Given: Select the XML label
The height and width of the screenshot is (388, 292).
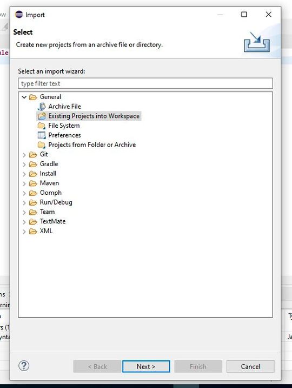Looking at the screenshot, I should [47, 231].
